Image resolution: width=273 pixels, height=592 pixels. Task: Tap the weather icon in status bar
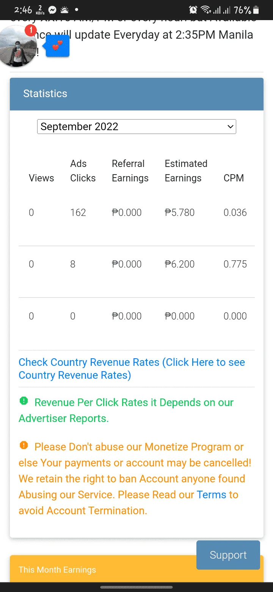64,9
